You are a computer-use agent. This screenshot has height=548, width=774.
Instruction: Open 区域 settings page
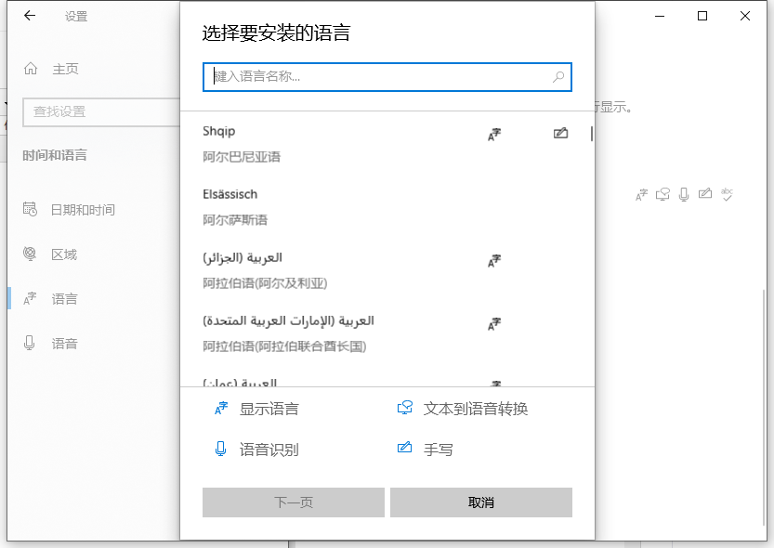[64, 254]
